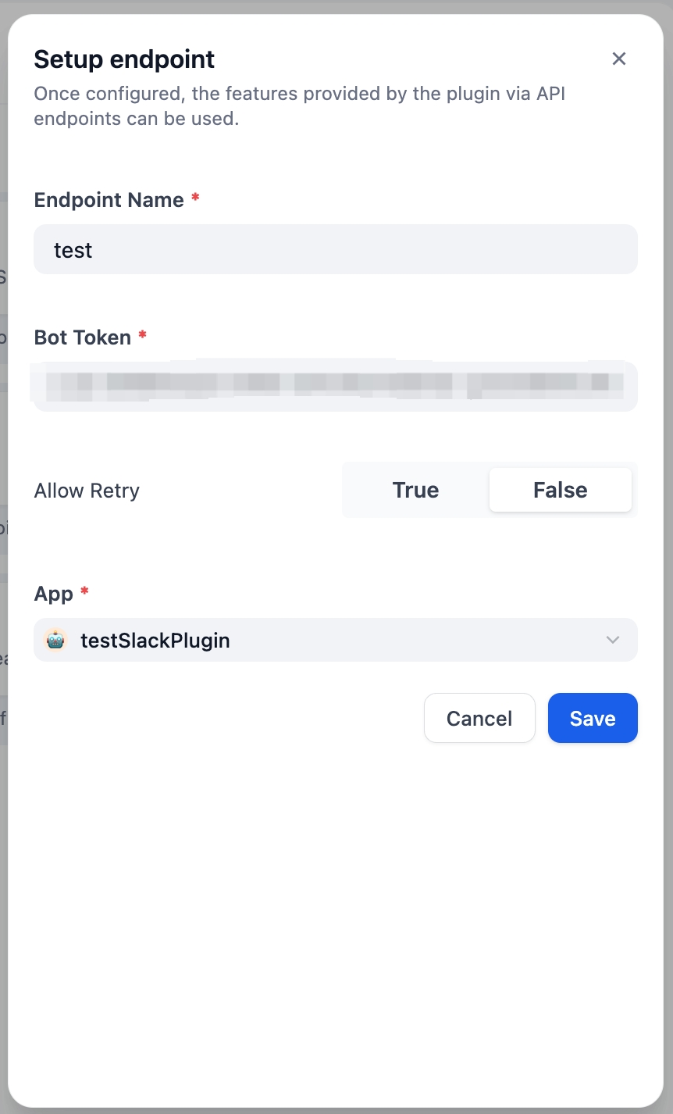This screenshot has width=673, height=1114.
Task: Expand the App picker to change apps
Action: click(x=335, y=640)
